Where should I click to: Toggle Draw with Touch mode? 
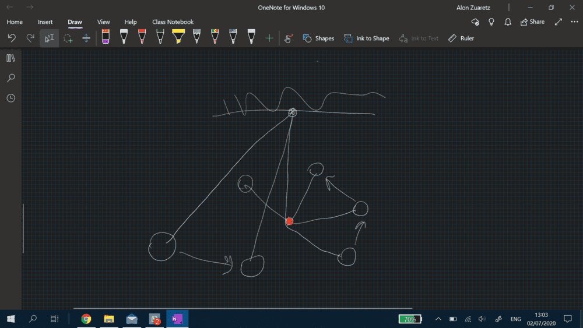tap(288, 38)
